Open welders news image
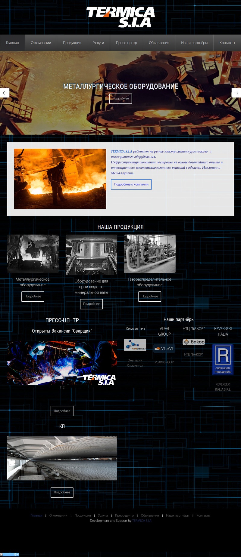Screen dimensions: 241x557 (62, 363)
